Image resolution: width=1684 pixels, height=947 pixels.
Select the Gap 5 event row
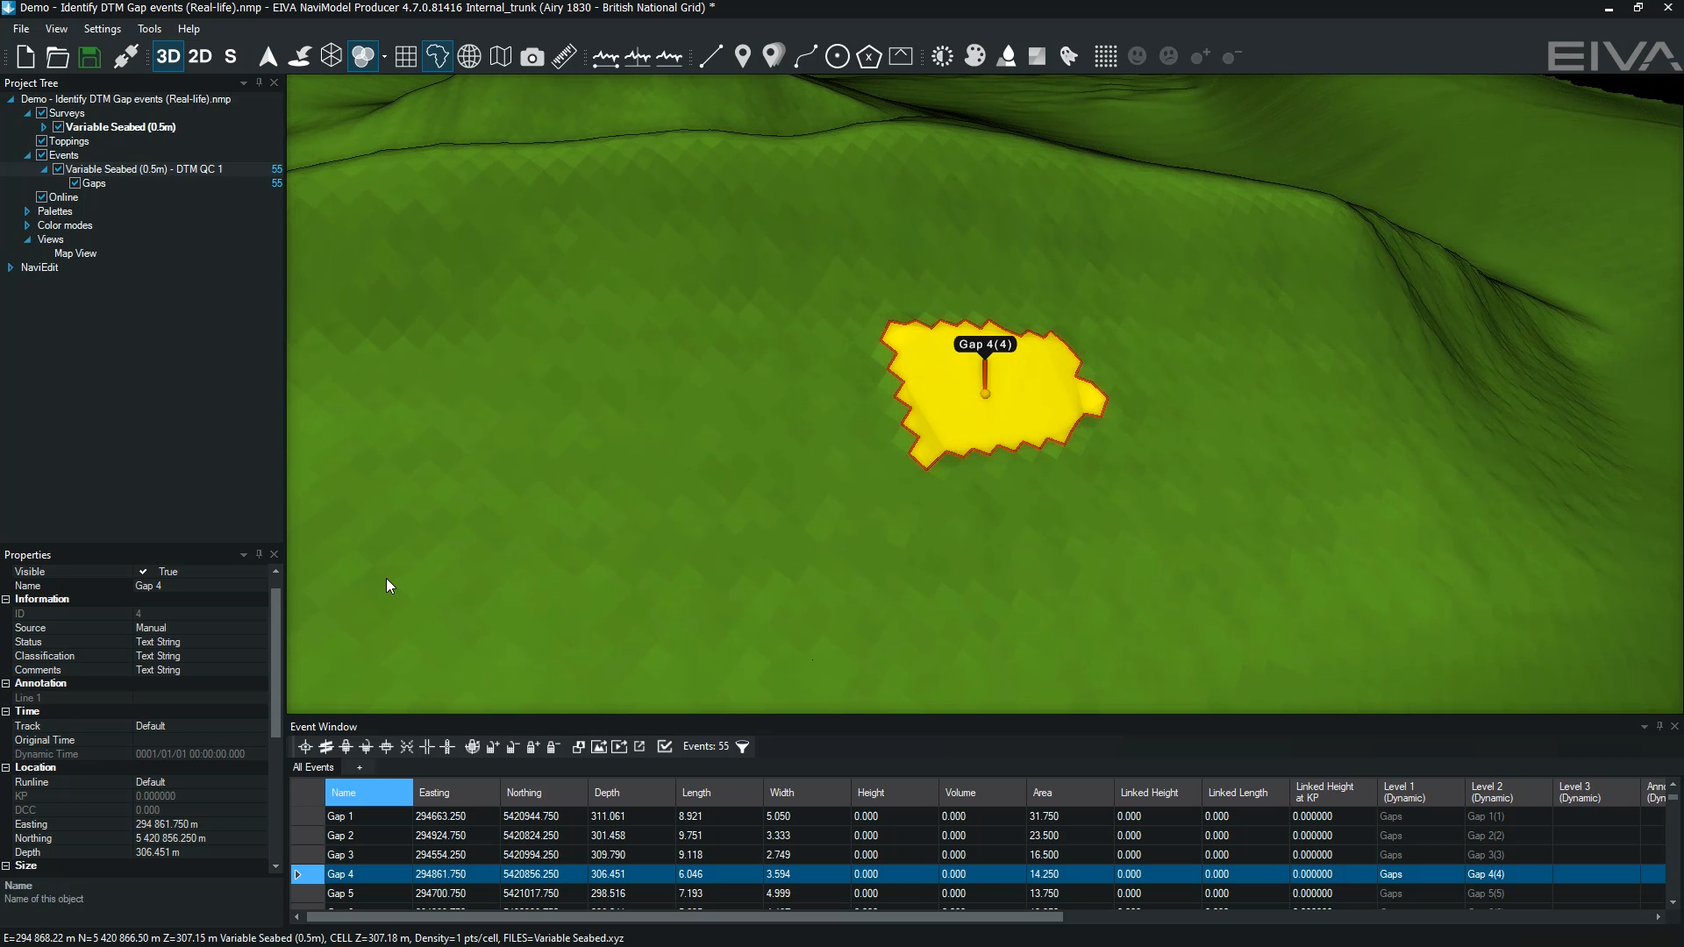[341, 893]
